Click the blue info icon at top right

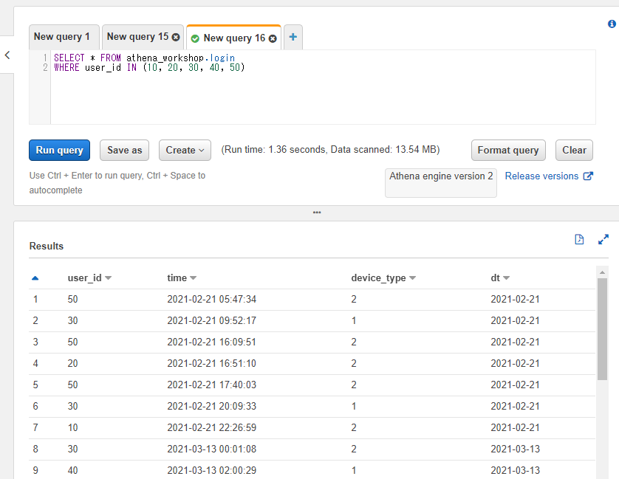click(612, 24)
